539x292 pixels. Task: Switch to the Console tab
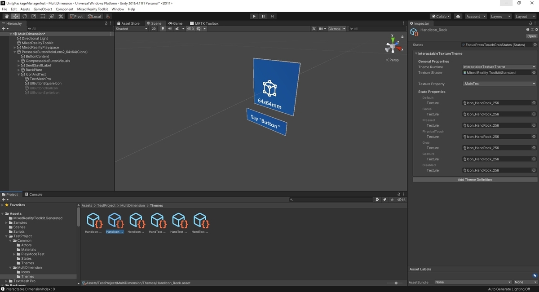(33, 195)
